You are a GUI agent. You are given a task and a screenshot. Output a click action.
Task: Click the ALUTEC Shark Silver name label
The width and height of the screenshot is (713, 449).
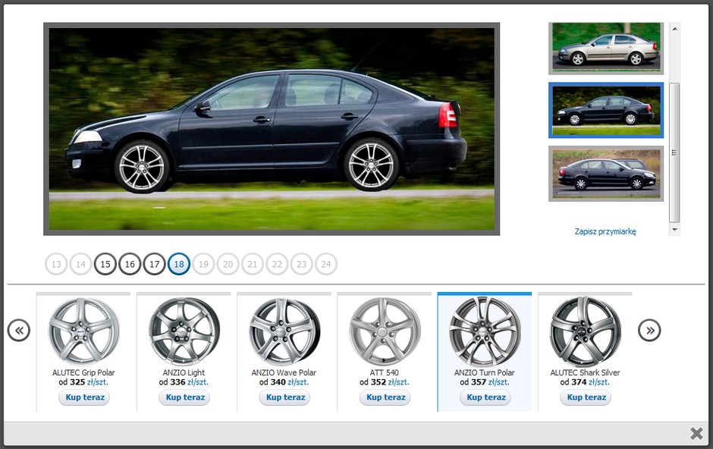coord(586,372)
